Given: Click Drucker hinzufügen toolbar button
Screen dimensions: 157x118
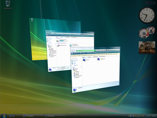Looking at the screenshot, I should click(x=105, y=52).
